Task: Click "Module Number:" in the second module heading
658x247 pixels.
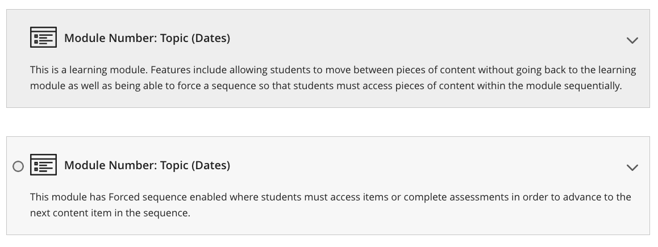Action: 110,165
